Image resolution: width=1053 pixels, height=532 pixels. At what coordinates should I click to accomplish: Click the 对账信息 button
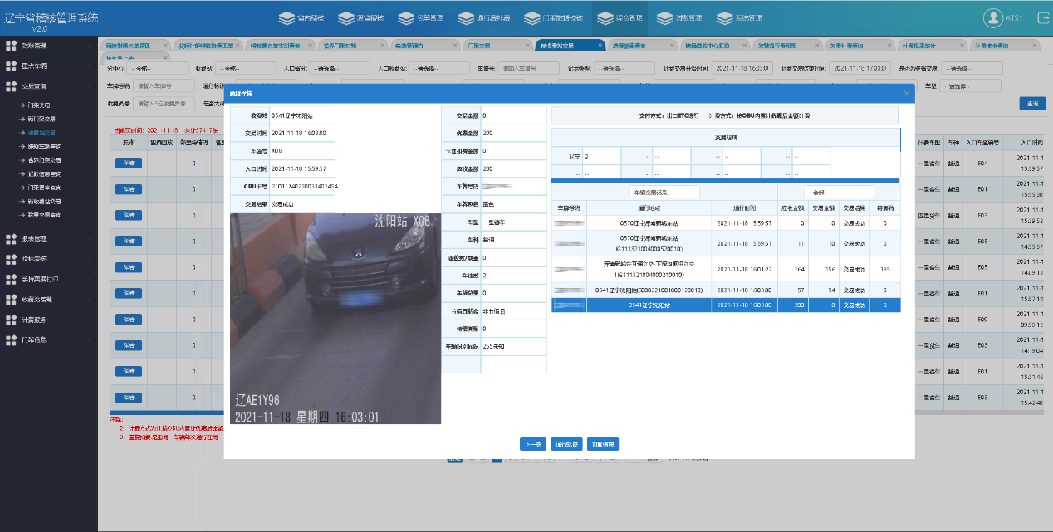(x=603, y=444)
